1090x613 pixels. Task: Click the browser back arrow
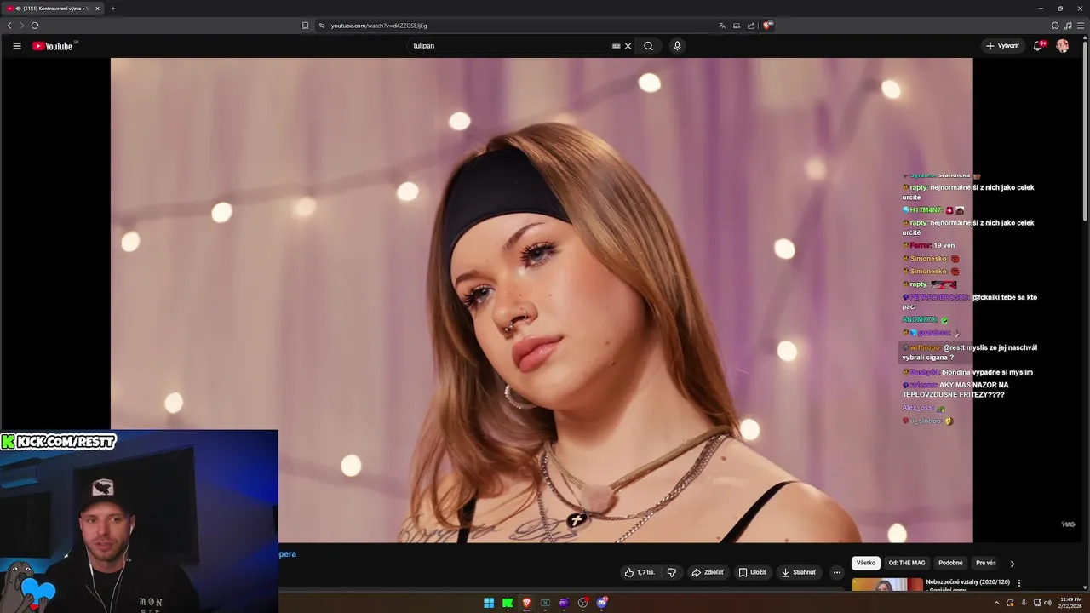pos(9,26)
